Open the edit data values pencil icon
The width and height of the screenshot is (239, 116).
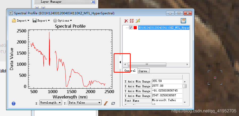(138, 21)
